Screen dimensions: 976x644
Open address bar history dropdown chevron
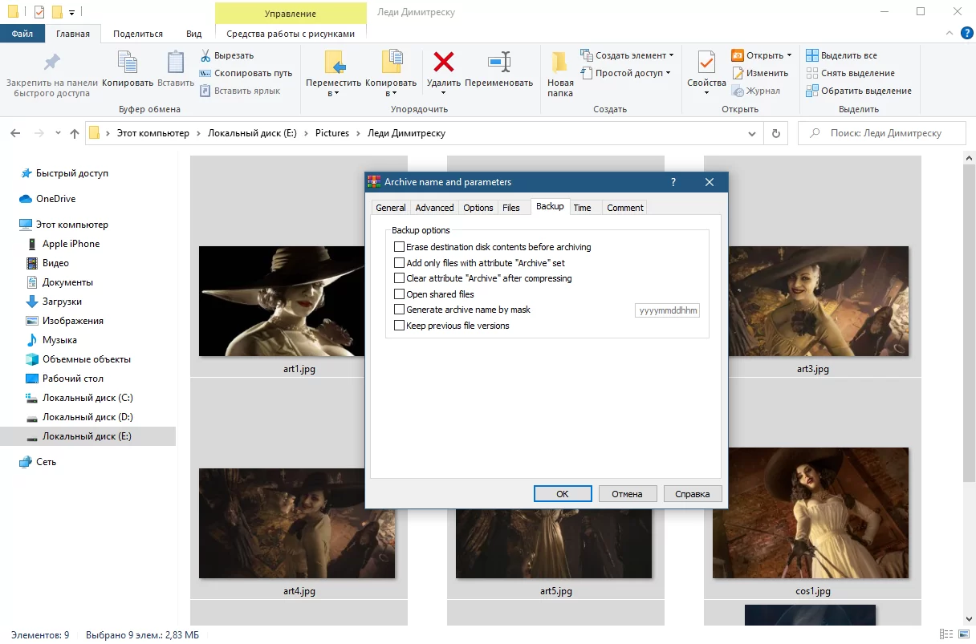tap(752, 133)
